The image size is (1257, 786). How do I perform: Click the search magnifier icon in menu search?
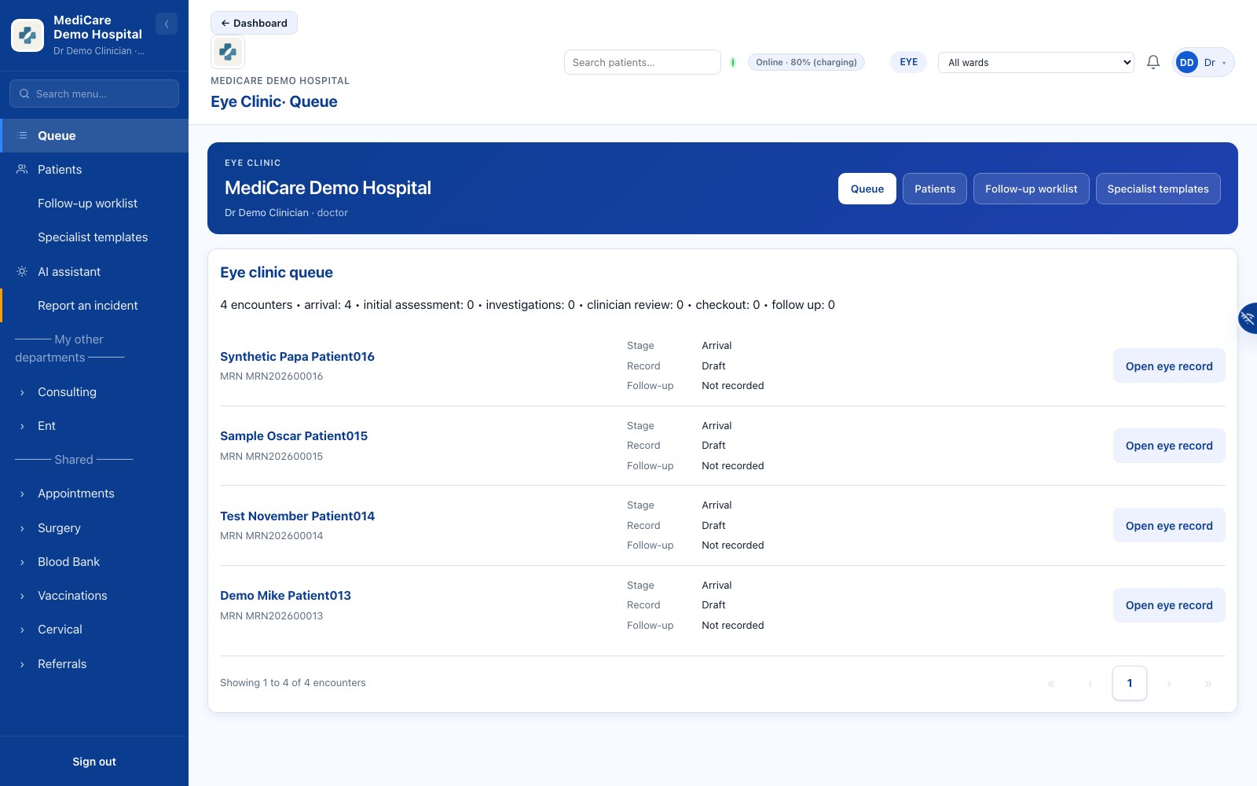(24, 94)
